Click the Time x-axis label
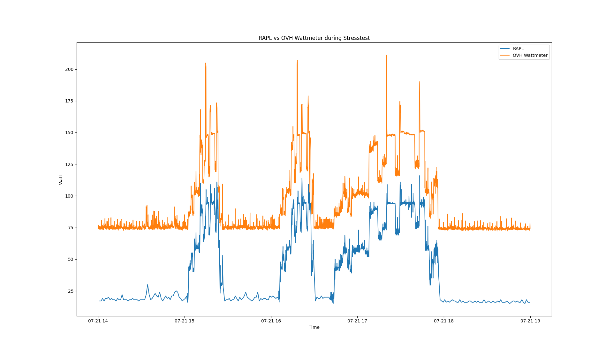Image resolution: width=613 pixels, height=355 pixels. tap(314, 327)
